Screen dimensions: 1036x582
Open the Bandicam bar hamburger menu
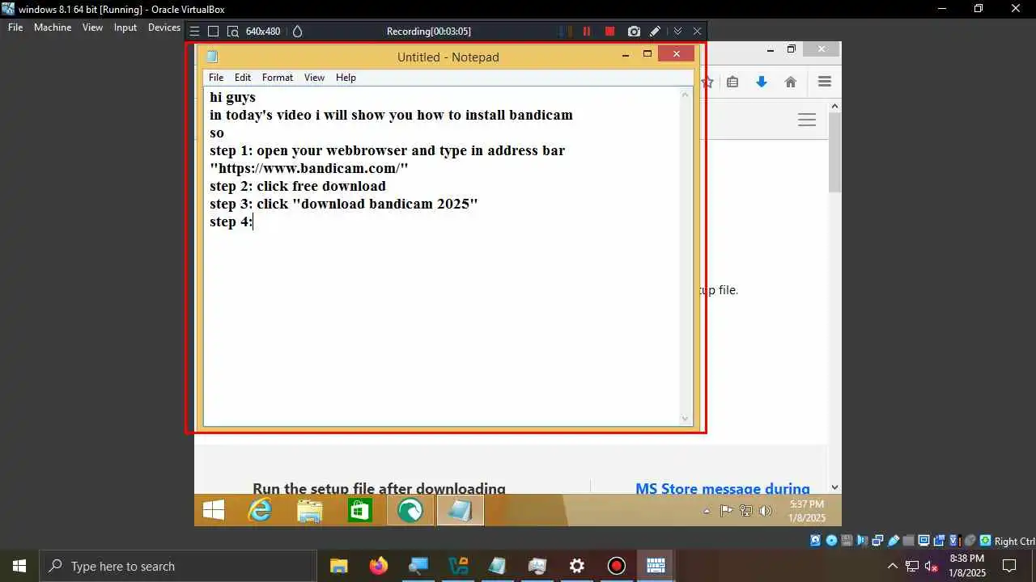point(194,32)
